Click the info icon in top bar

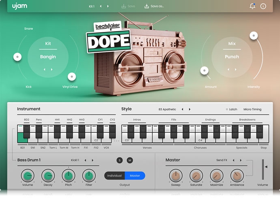pos(263,6)
